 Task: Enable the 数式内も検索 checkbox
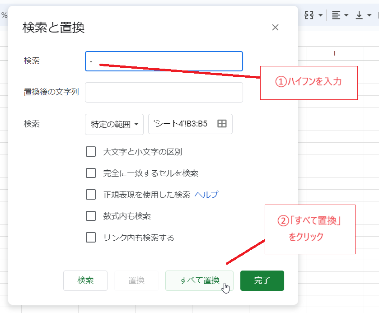pyautogui.click(x=91, y=216)
